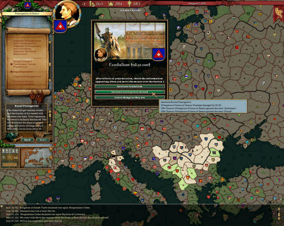Select the Royal Prerogative law
This screenshot has width=284, height=226.
click(x=23, y=59)
